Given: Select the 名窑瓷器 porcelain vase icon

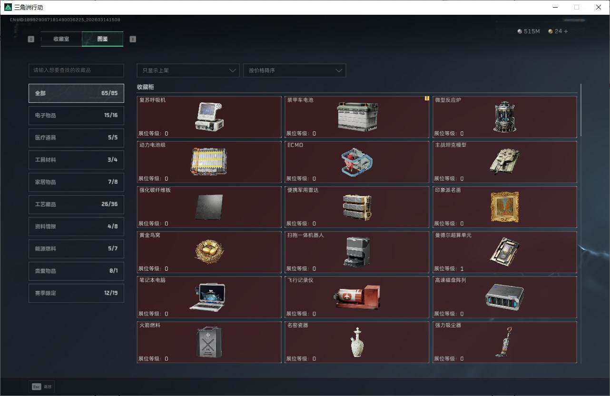Looking at the screenshot, I should (x=357, y=342).
